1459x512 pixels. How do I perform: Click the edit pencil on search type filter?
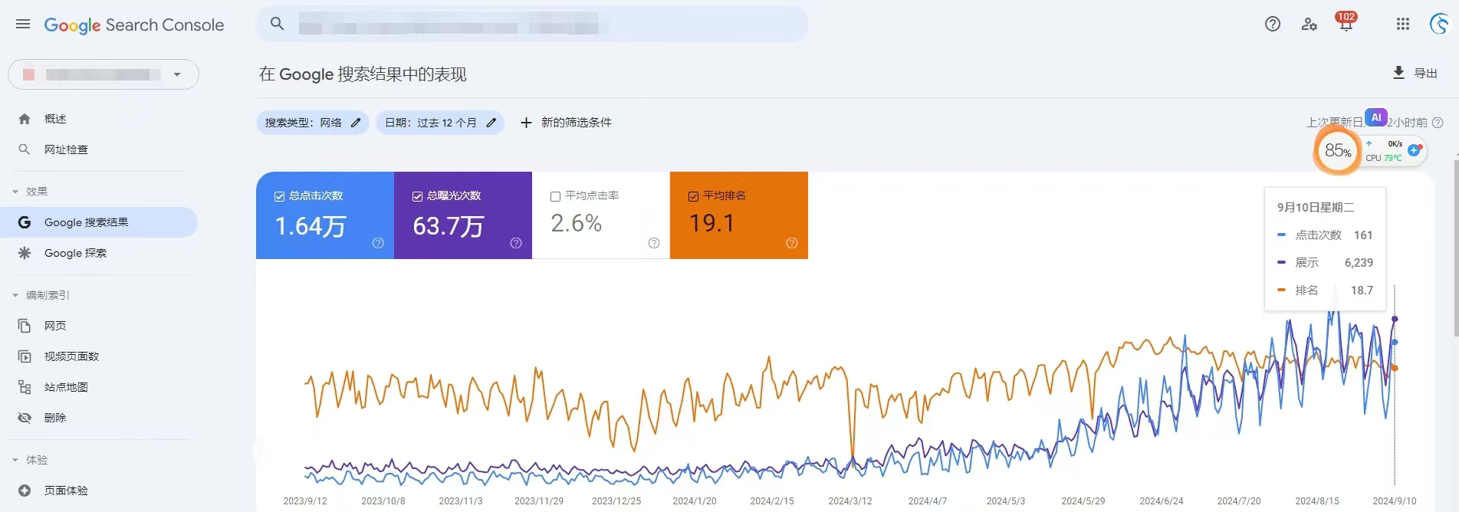pyautogui.click(x=356, y=123)
